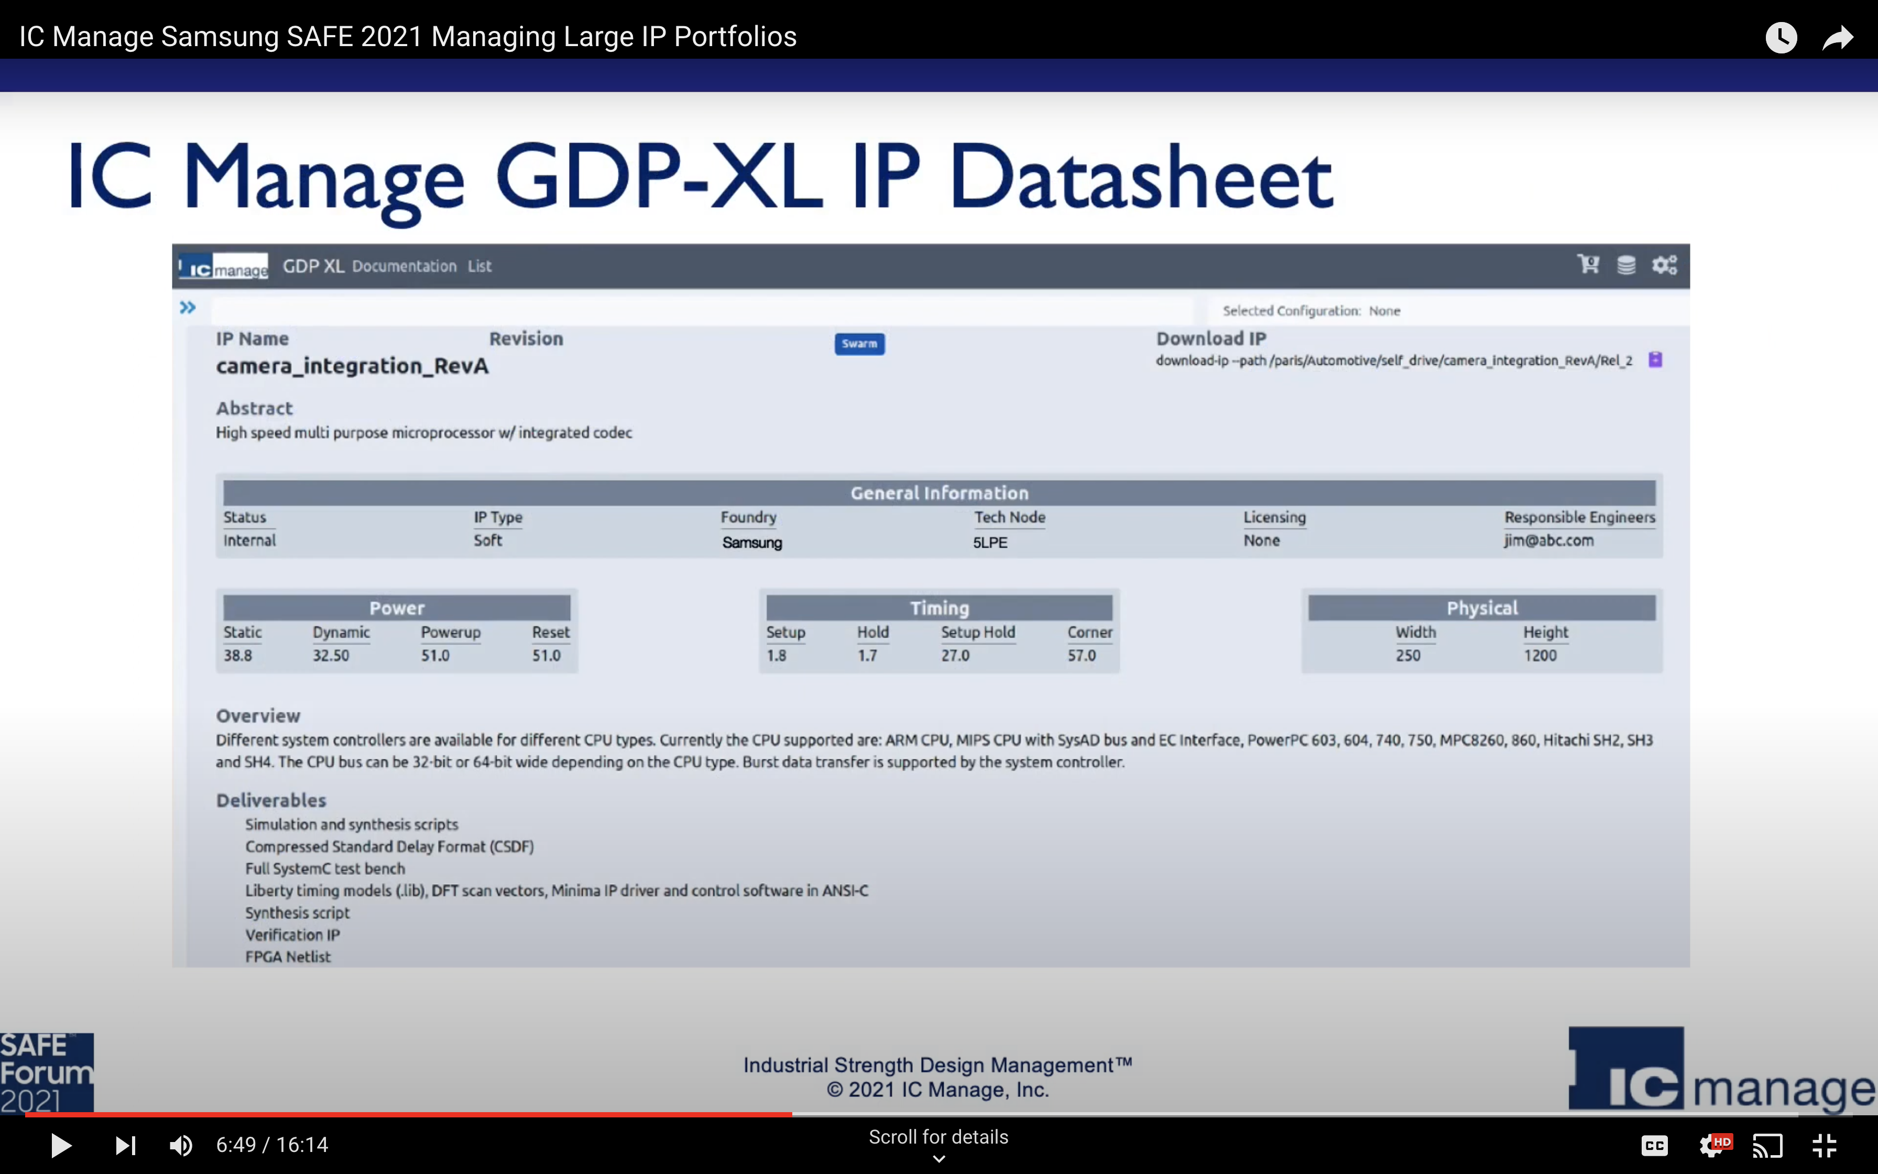
Task: Seek on the red video progress bar
Action: point(408,1114)
